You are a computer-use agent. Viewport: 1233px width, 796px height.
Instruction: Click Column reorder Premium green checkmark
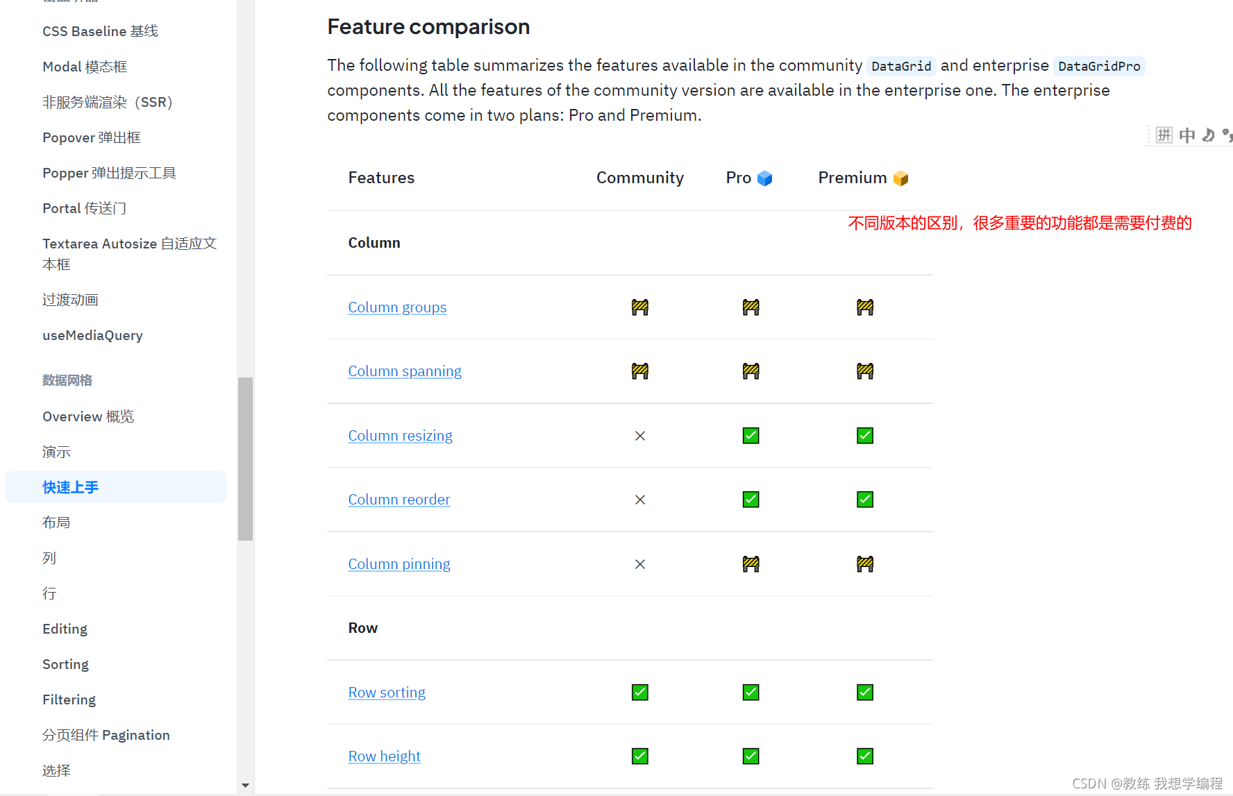(x=865, y=500)
